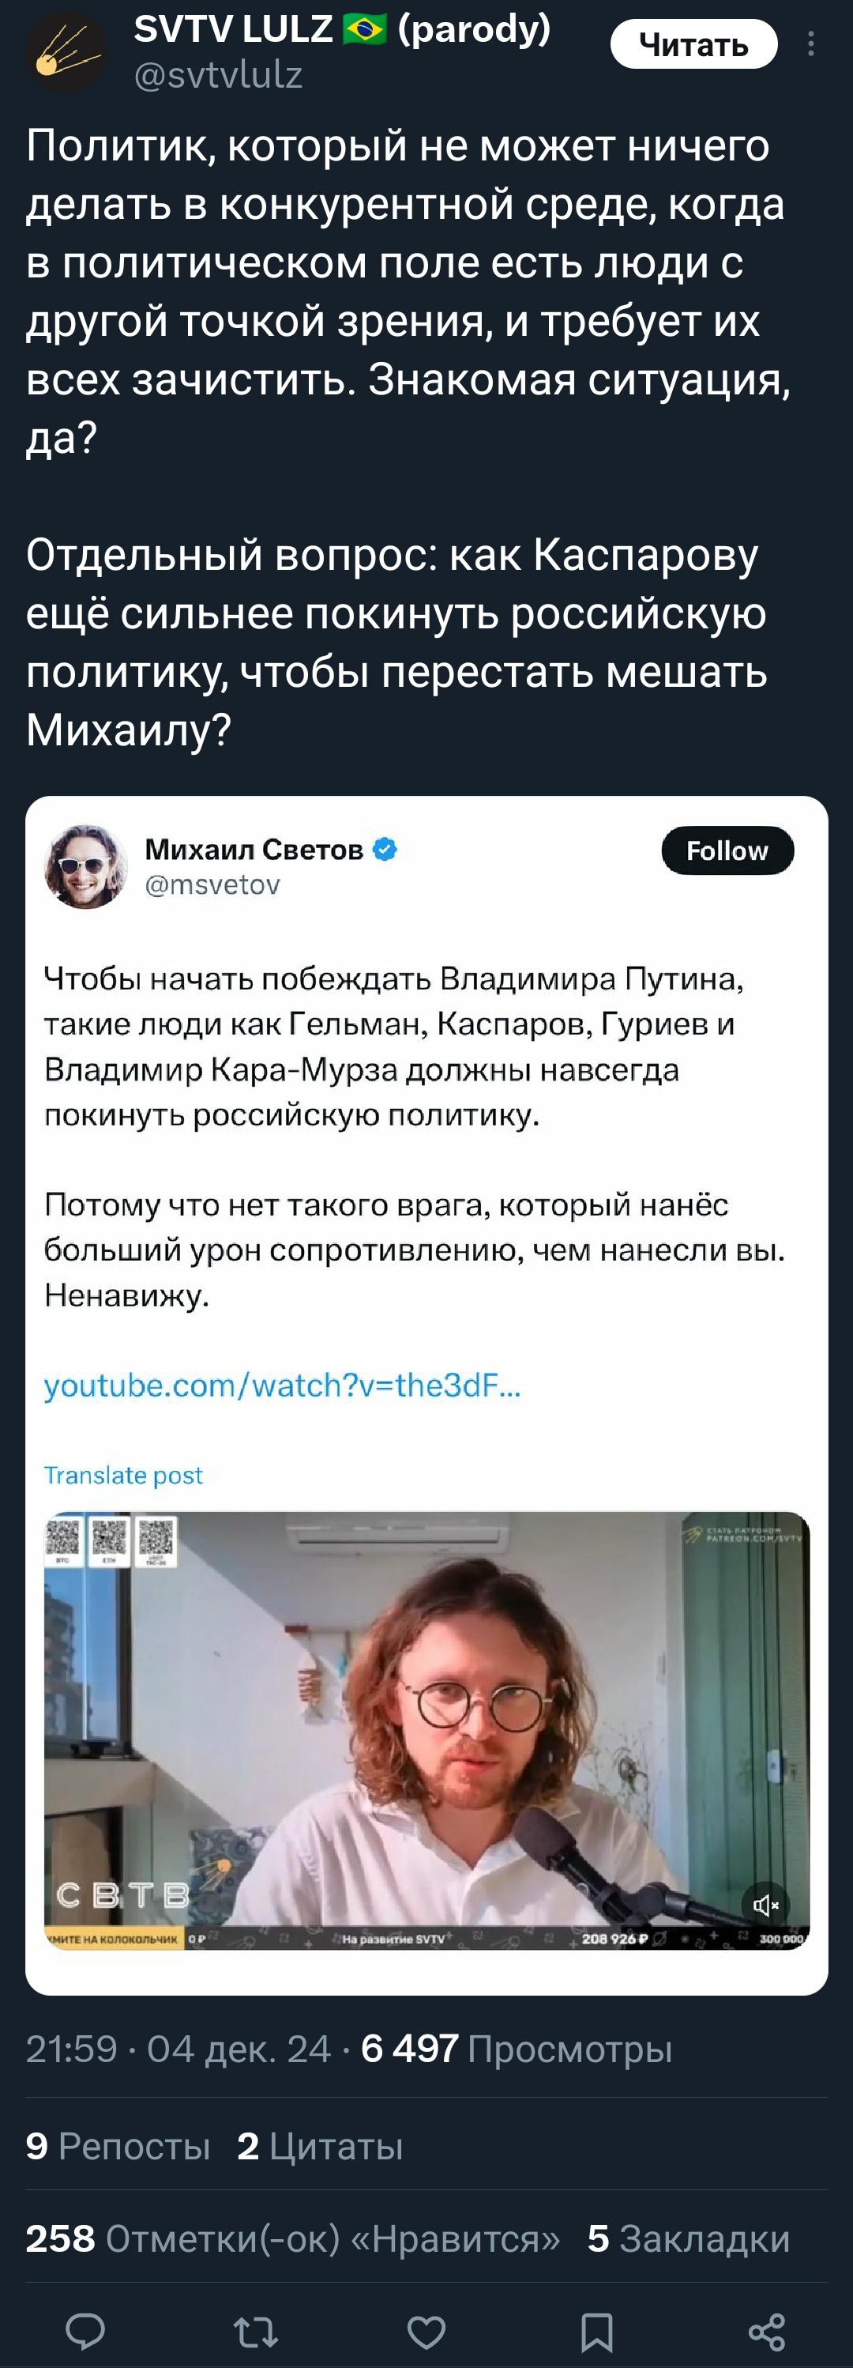View the 2 Цитаты list
Screen dimensions: 853x2368
coord(320,2147)
